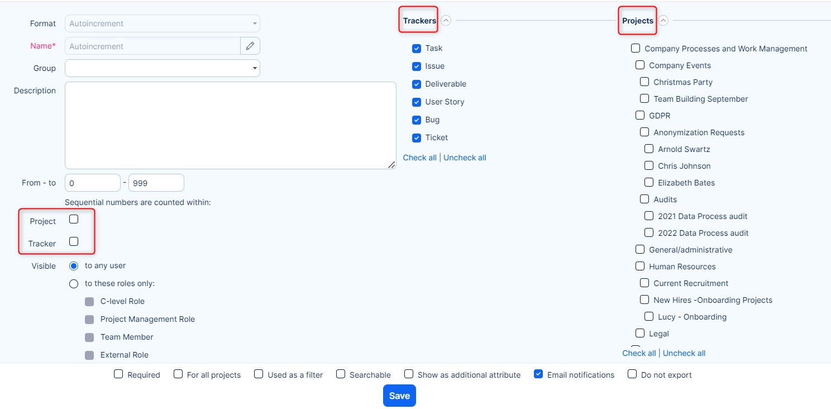Screen dimensions: 831x409
Task: Check the Human Resources project checkbox
Action: [640, 267]
